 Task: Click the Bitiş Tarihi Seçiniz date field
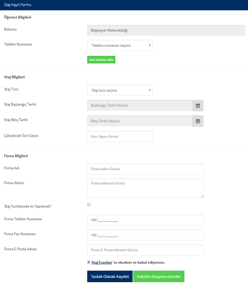[x=140, y=121]
